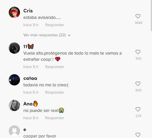Screen dimensions: 152x138
Task: Like Ana's 'no puede ser real' comment
Action: point(138,109)
